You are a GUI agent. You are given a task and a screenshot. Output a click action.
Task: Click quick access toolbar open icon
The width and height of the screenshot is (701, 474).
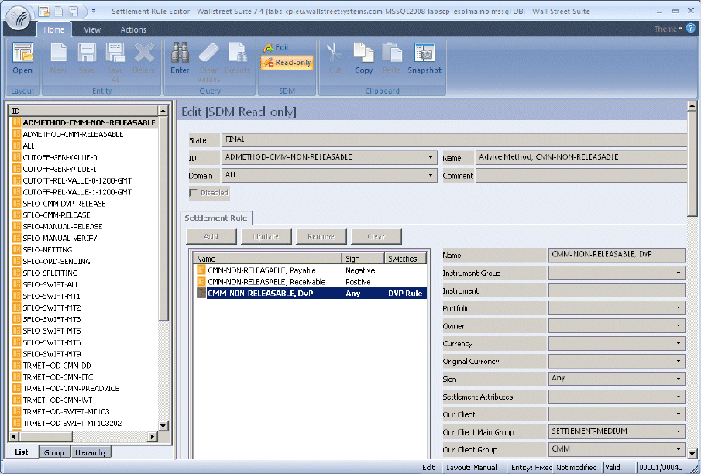tap(43, 11)
